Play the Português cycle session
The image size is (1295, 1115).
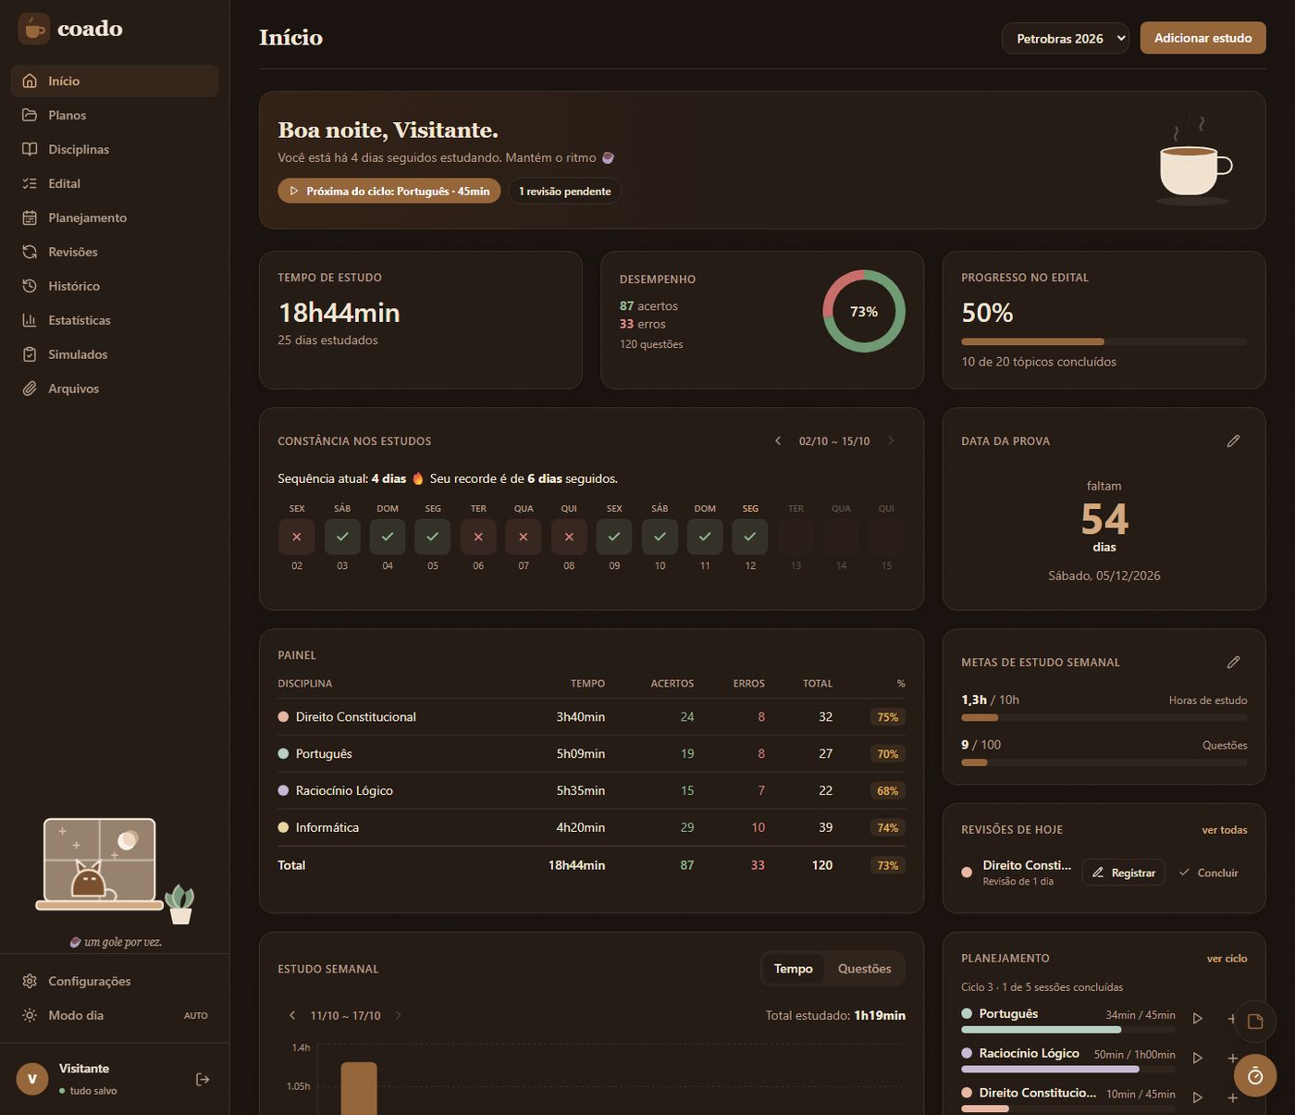tap(1198, 1018)
